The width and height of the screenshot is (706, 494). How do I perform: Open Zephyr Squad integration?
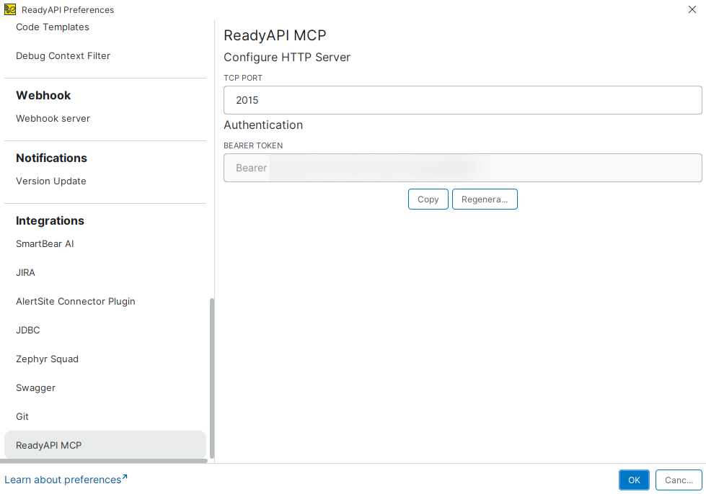[x=47, y=359]
